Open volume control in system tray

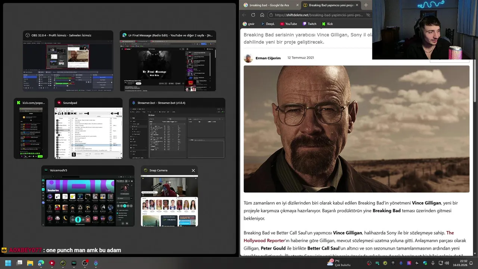click(447, 263)
